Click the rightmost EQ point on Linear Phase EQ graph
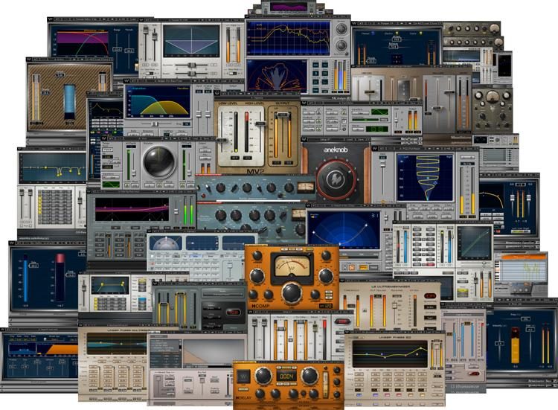Image resolution: width=558 pixels, height=410 pixels. (422, 348)
